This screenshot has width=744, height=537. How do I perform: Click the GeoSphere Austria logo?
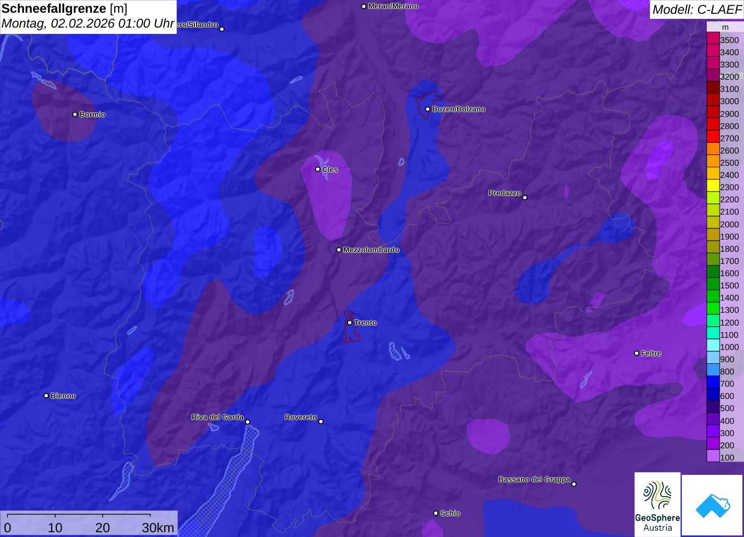click(657, 505)
